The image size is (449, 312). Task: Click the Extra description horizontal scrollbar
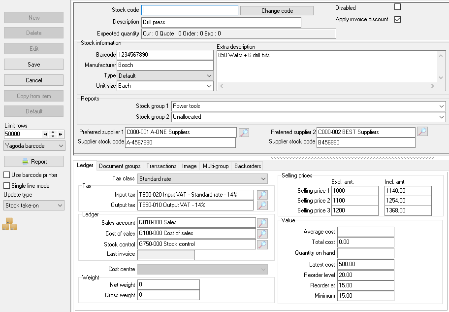(326, 86)
